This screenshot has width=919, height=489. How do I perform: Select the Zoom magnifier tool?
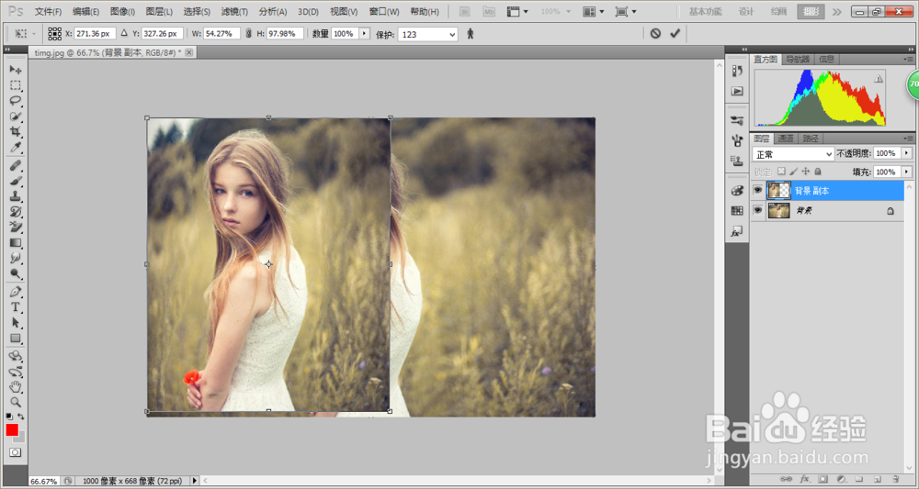point(16,402)
